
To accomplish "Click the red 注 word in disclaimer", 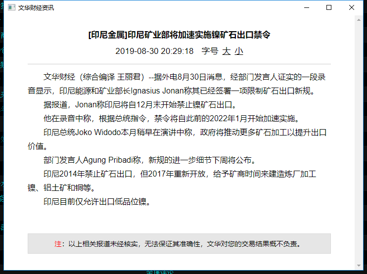I will [57, 244].
